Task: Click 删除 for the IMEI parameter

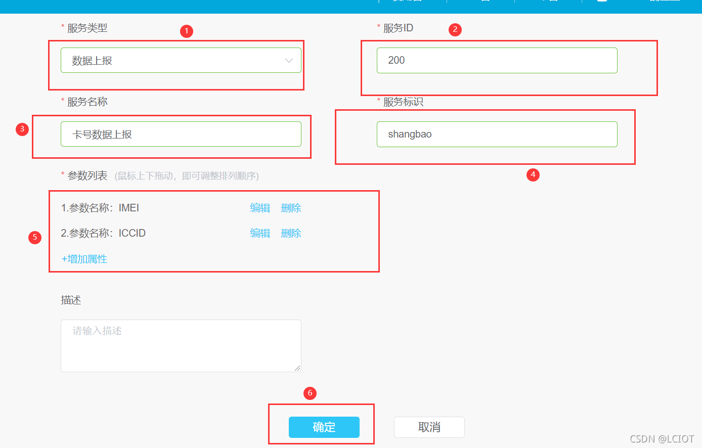Action: 291,208
